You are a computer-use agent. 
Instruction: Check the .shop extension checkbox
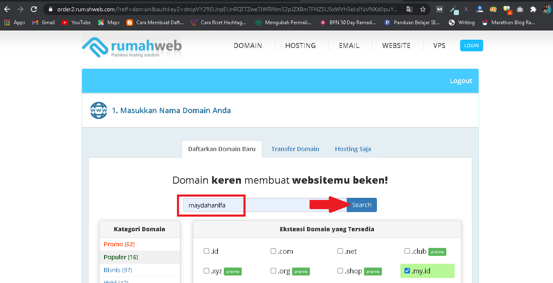[x=340, y=271]
